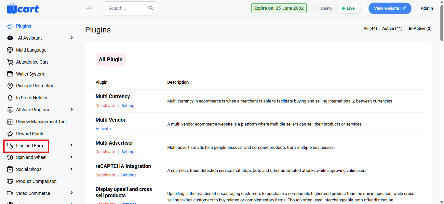Open the AI Assistant robot icon
This screenshot has width=444, height=204.
(x=10, y=38)
